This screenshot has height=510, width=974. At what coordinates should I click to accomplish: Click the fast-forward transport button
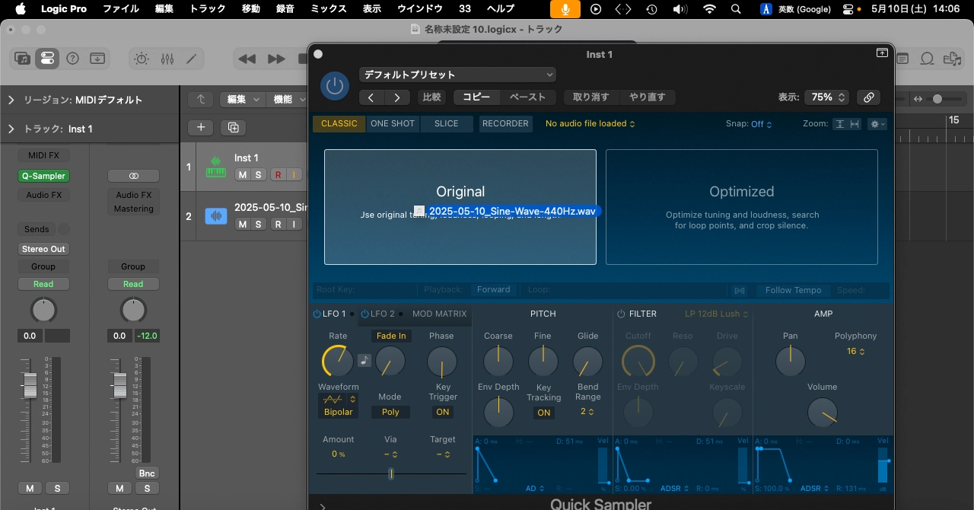point(276,59)
